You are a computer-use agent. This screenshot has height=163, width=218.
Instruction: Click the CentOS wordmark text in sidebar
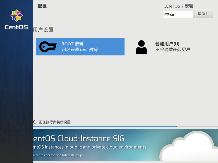(17, 27)
